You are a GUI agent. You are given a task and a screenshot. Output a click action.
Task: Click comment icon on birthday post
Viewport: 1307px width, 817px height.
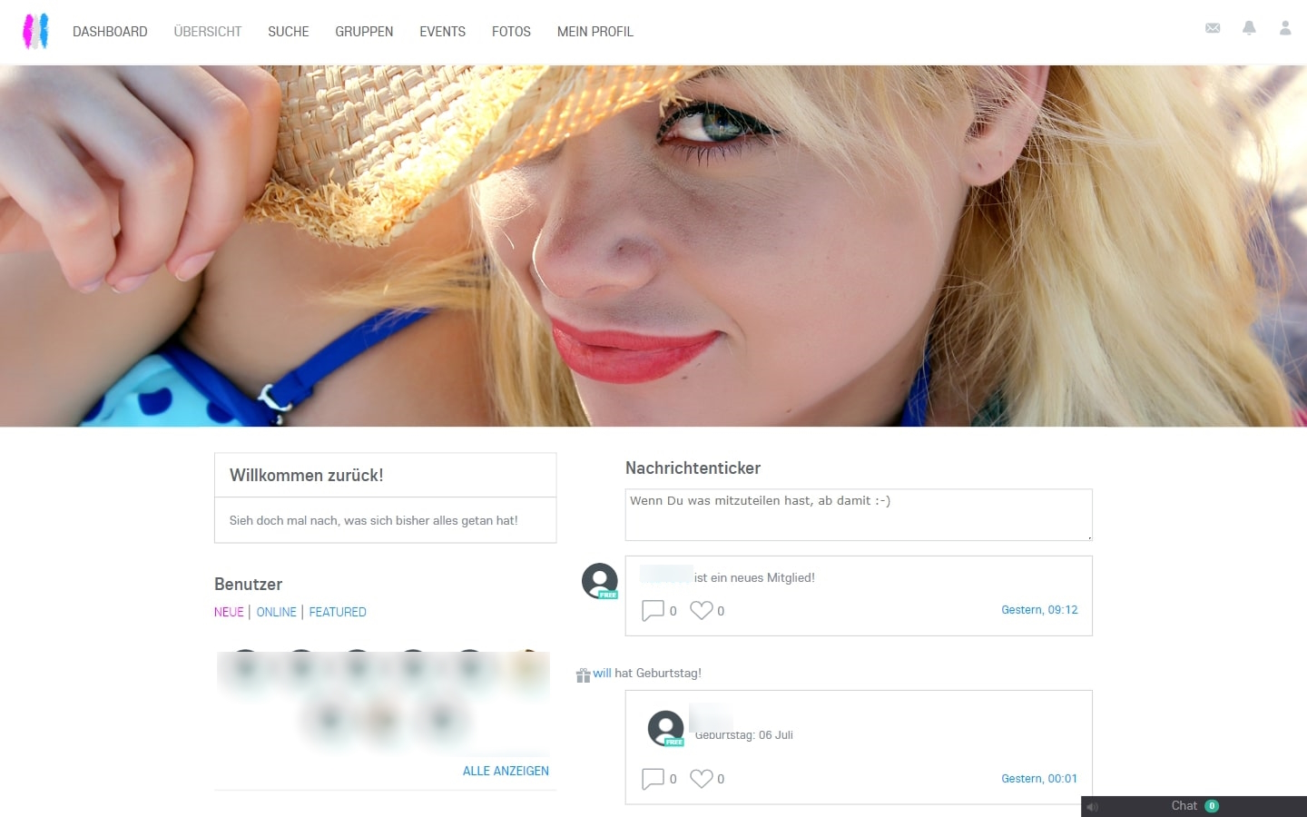tap(653, 779)
